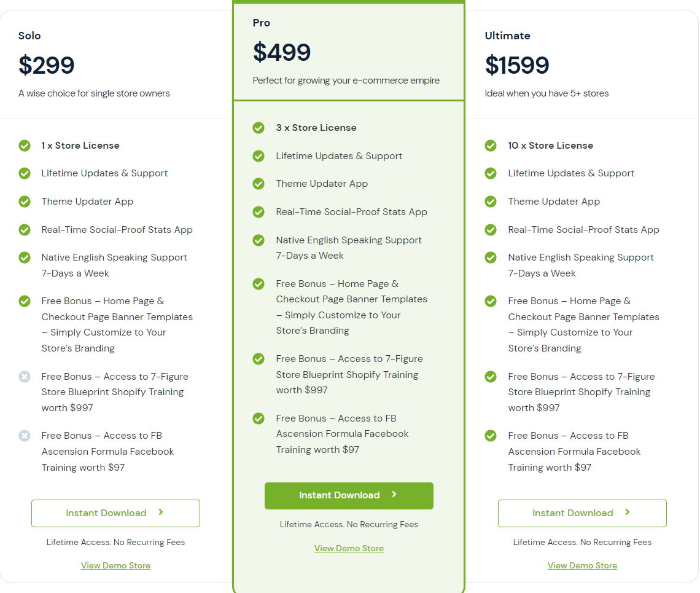
Task: Click checkmark icon next to 3 x Store License
Action: (259, 128)
